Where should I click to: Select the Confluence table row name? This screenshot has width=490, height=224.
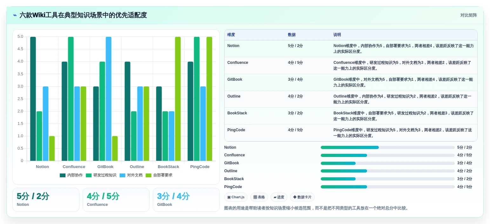pos(238,63)
